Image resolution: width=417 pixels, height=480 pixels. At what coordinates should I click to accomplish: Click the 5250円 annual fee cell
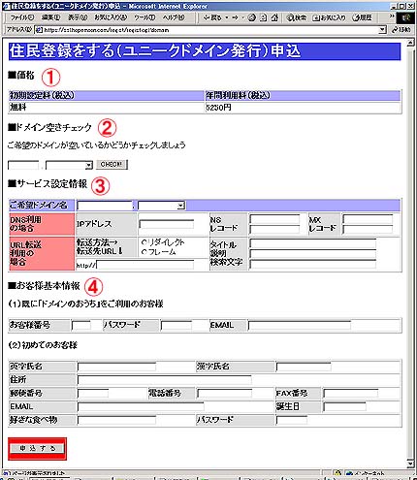pos(303,108)
